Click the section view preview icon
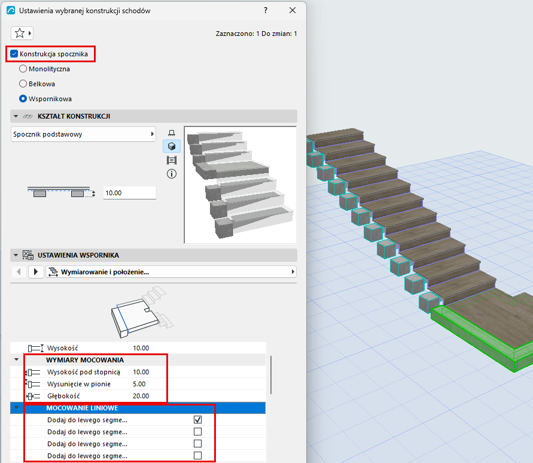The image size is (533, 463). 172,160
